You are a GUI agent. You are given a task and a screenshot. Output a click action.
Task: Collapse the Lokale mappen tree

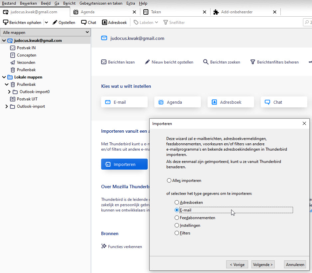coord(4,77)
